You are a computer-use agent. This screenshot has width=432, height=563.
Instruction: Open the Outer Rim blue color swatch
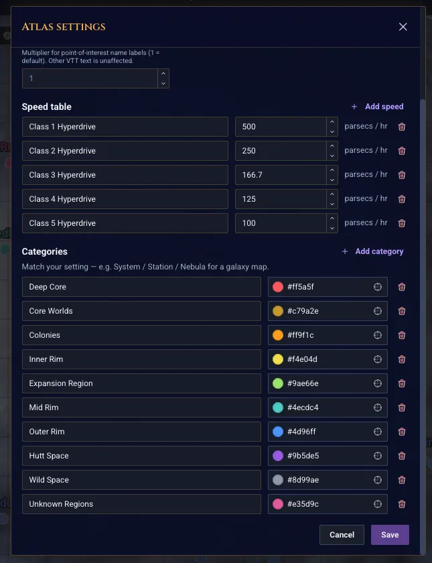[x=278, y=432]
